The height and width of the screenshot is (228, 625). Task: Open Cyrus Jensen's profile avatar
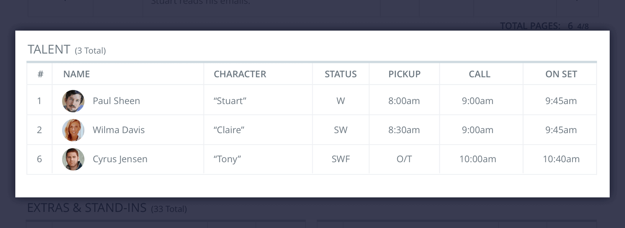pos(73,159)
